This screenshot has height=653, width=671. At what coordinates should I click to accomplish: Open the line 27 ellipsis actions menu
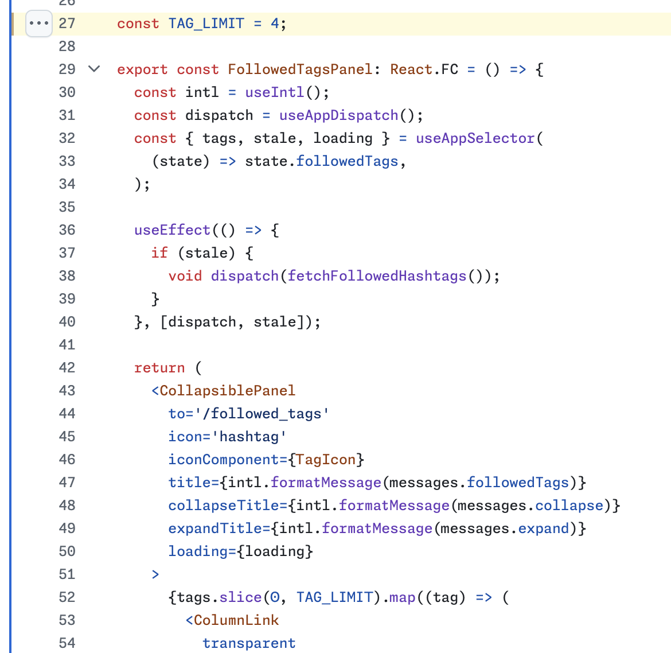[x=39, y=24]
